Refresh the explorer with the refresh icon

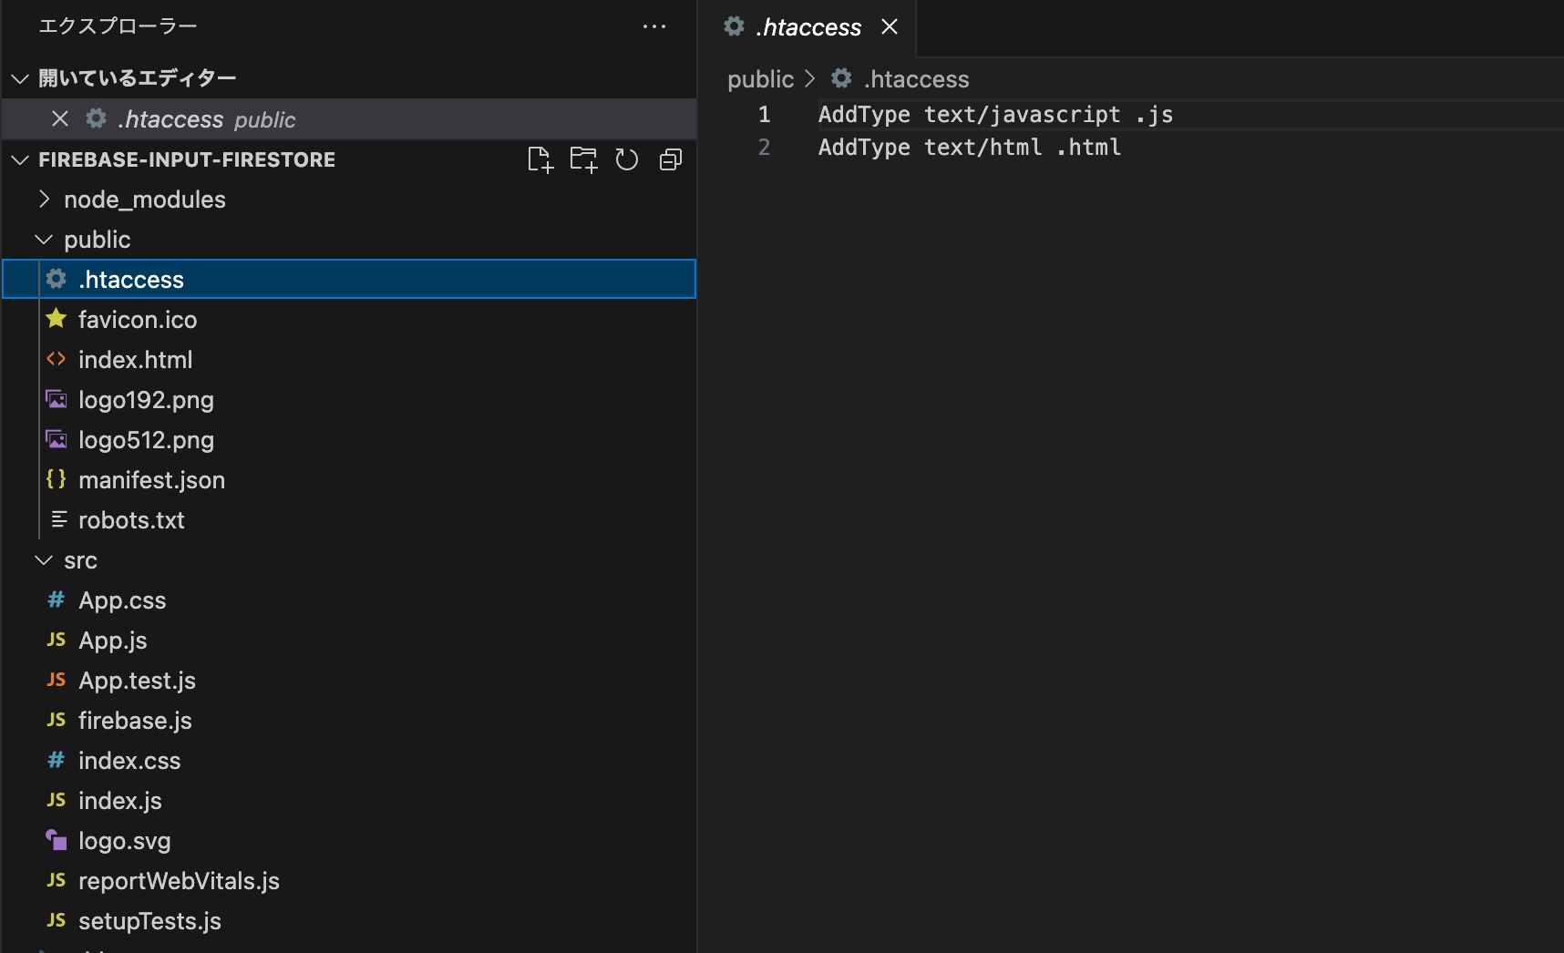pyautogui.click(x=627, y=159)
